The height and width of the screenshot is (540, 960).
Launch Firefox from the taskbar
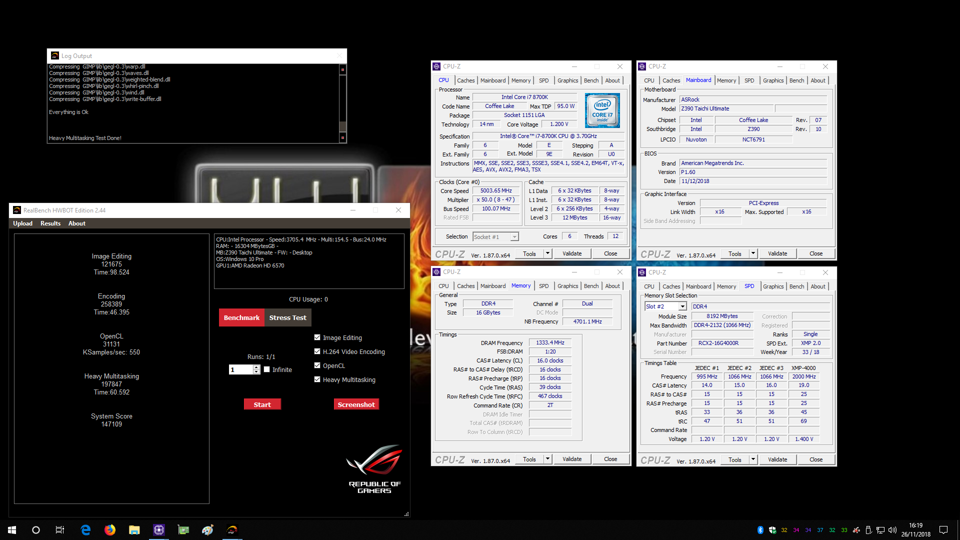[x=110, y=530]
